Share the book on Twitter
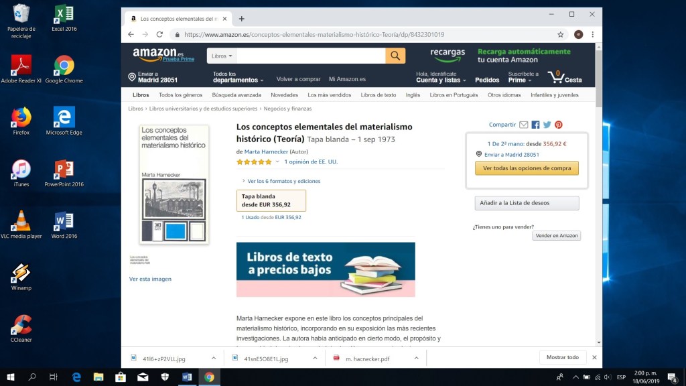 coord(547,125)
